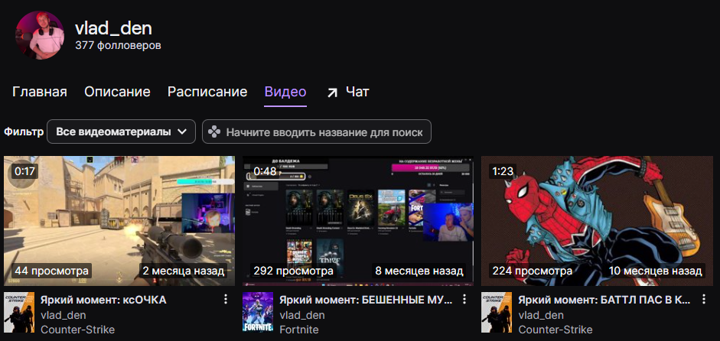This screenshot has height=341, width=720.
Task: Open Counter-Strike box art beside БАТТЛ ПАС
Action: click(497, 313)
